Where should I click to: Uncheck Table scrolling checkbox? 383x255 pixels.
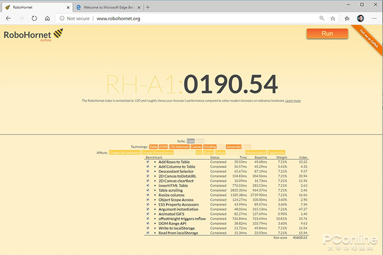click(148, 190)
